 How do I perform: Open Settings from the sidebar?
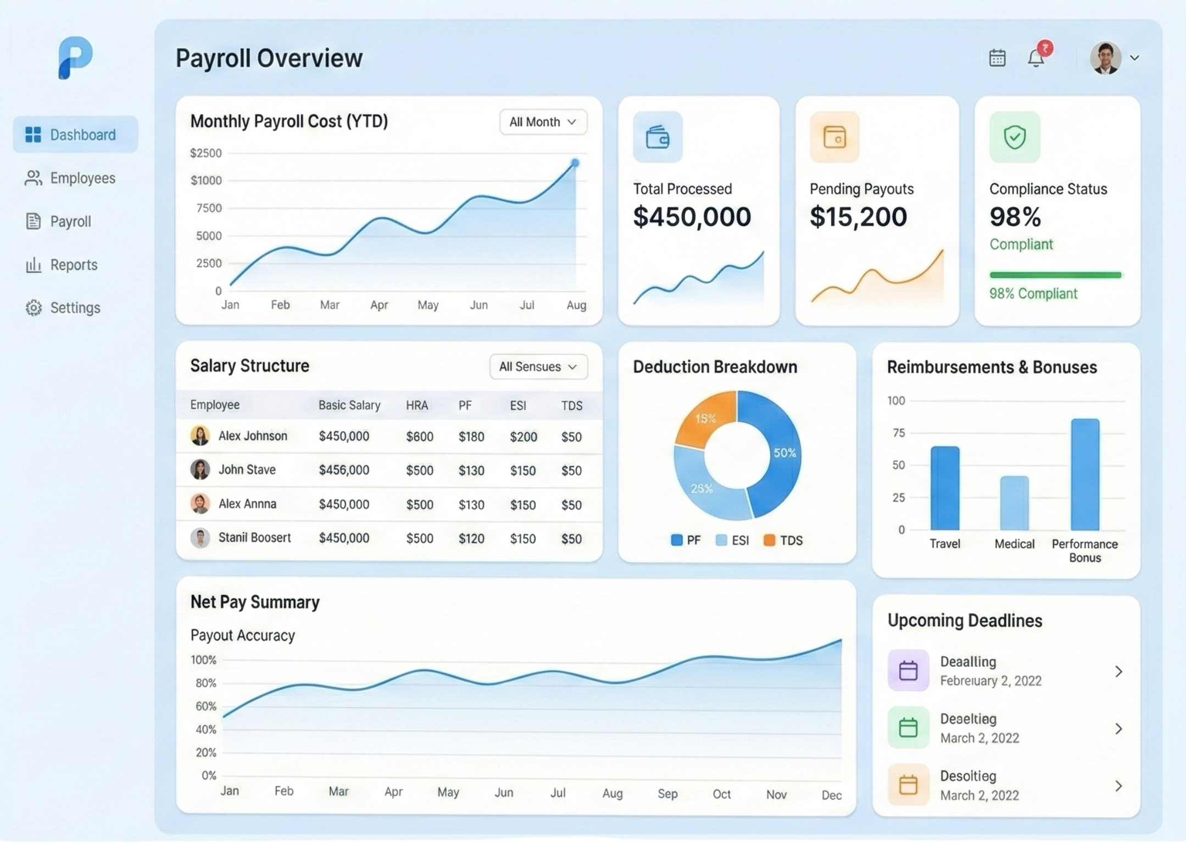tap(75, 307)
